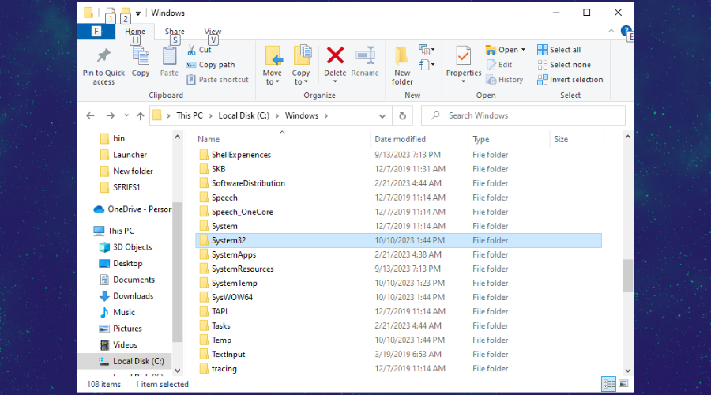
Task: Open the Open button dropdown arrow
Action: click(523, 50)
